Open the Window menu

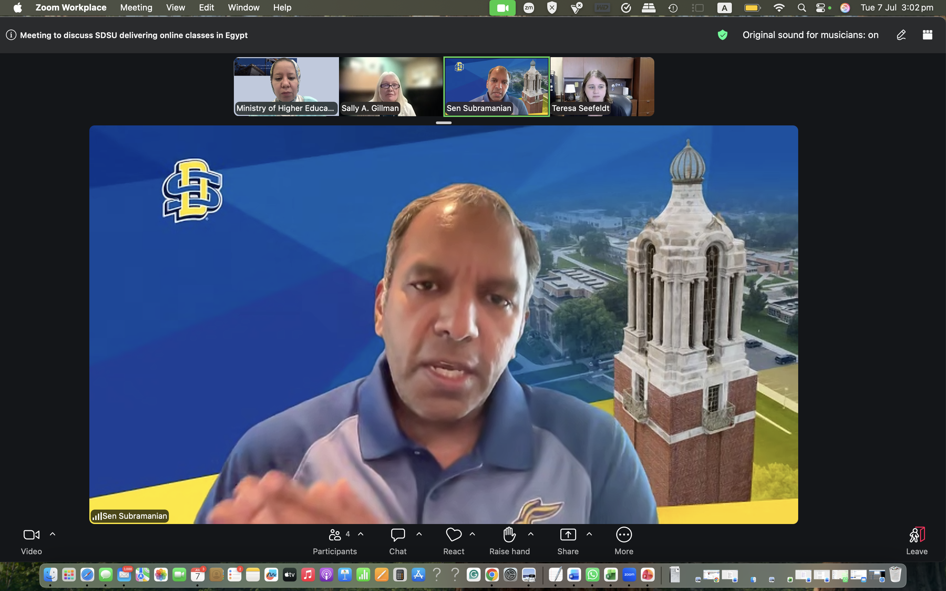click(x=243, y=8)
